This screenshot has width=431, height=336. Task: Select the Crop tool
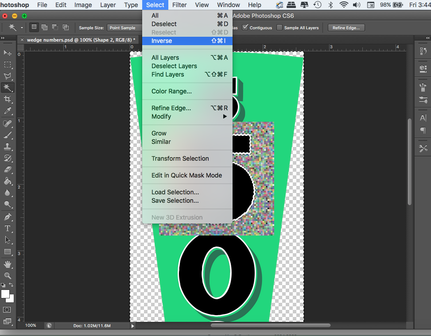pyautogui.click(x=8, y=99)
